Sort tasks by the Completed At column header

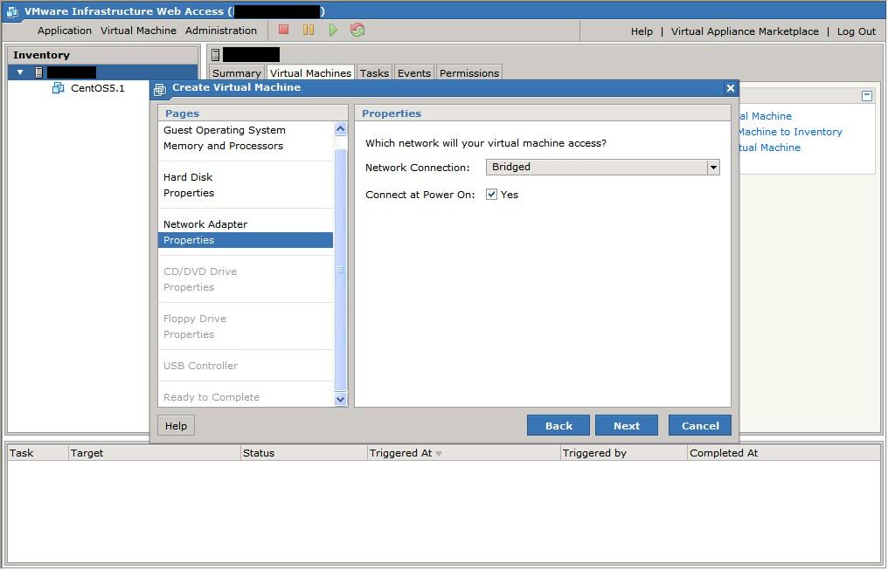click(784, 453)
